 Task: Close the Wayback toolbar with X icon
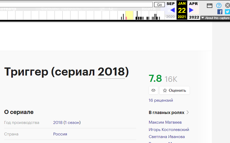(227, 5)
